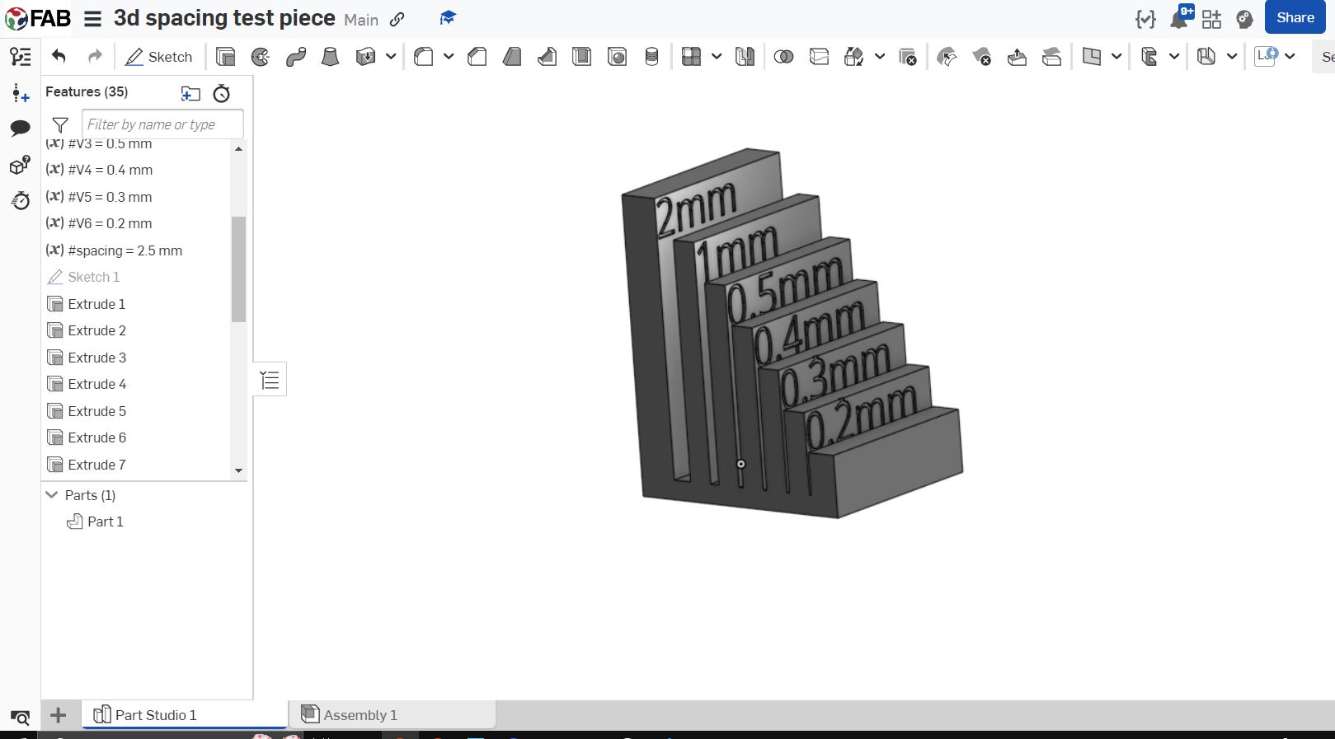Select the Plane tool icon
The height and width of the screenshot is (739, 1335).
coord(1092,57)
